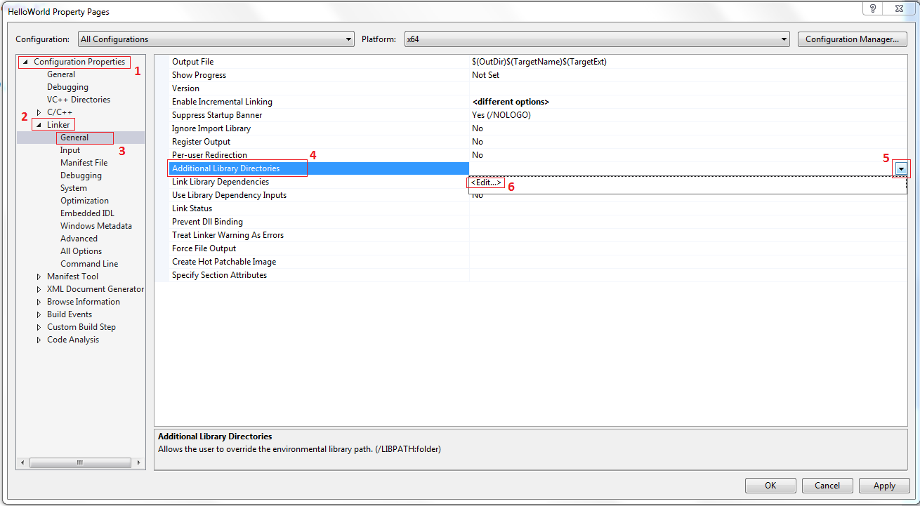
Task: Click the Help question mark icon
Action: (872, 8)
